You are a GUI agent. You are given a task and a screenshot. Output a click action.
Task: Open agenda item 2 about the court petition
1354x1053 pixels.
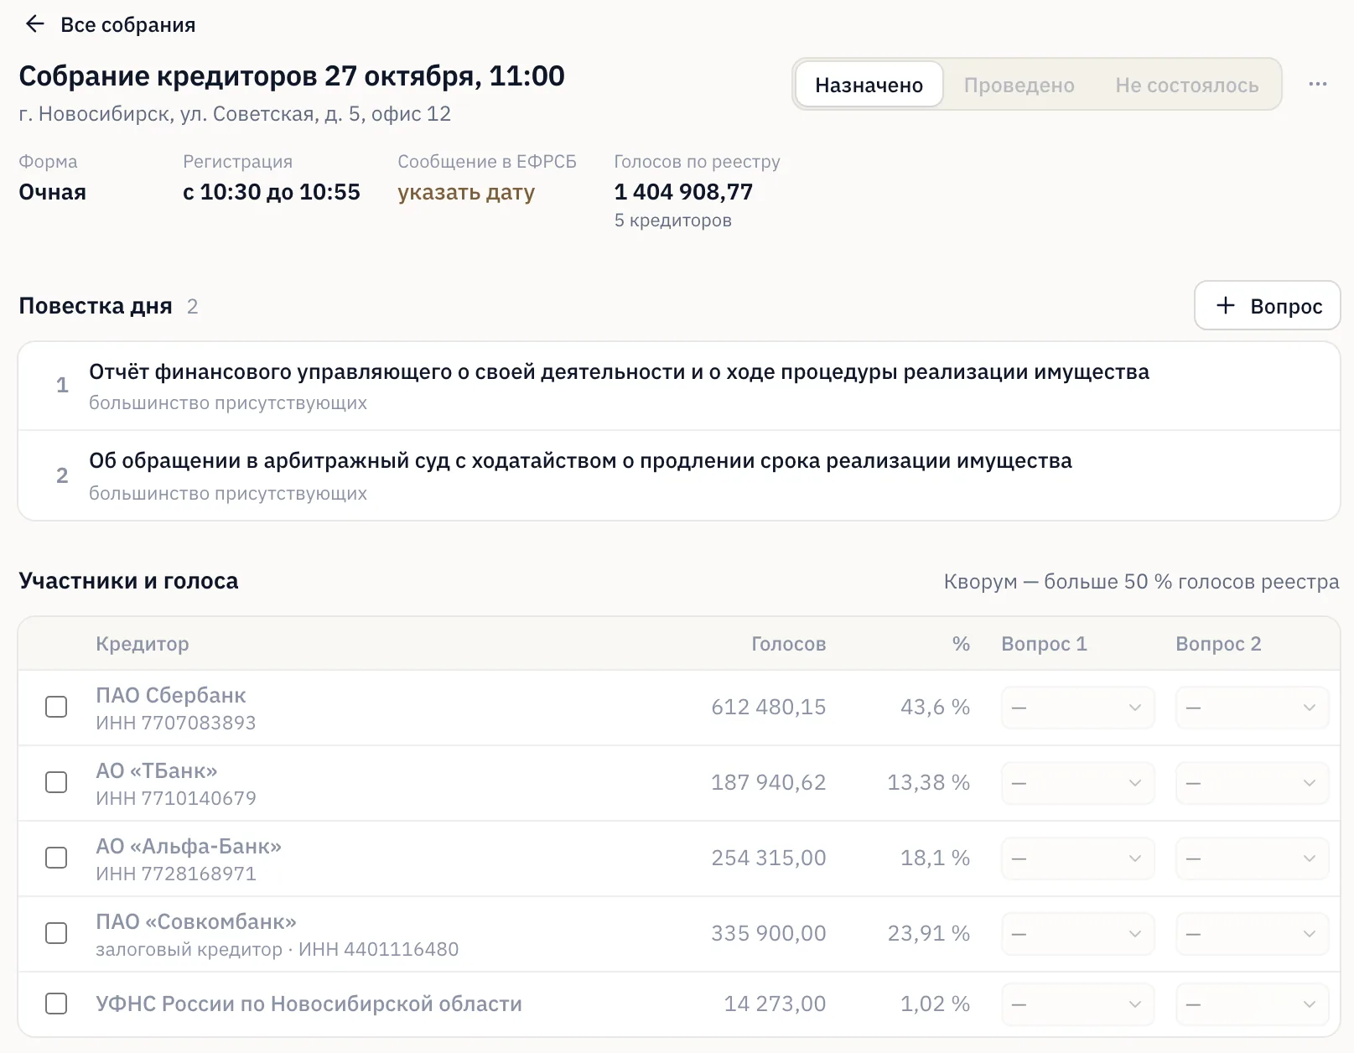[678, 475]
